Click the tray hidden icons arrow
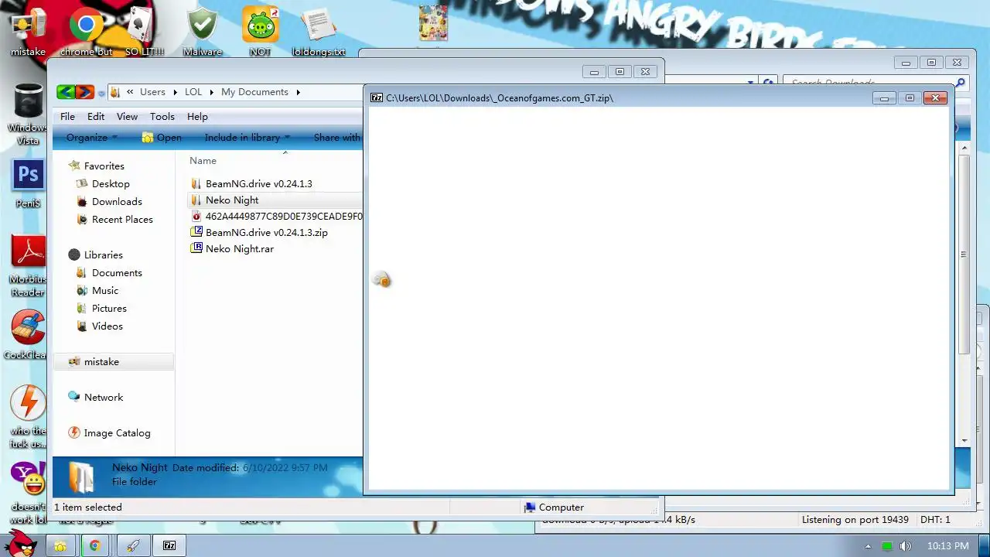The image size is (990, 557). tap(868, 546)
